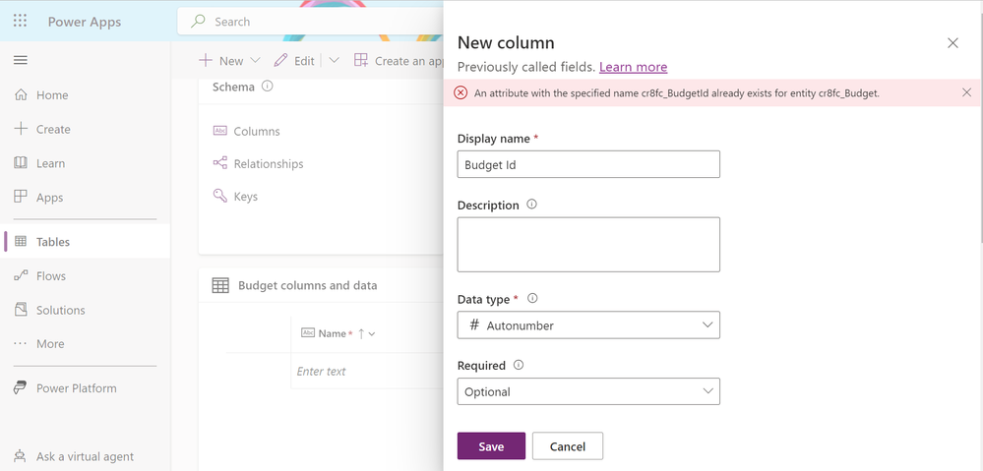983x471 pixels.
Task: Follow the Learn more link
Action: [633, 67]
